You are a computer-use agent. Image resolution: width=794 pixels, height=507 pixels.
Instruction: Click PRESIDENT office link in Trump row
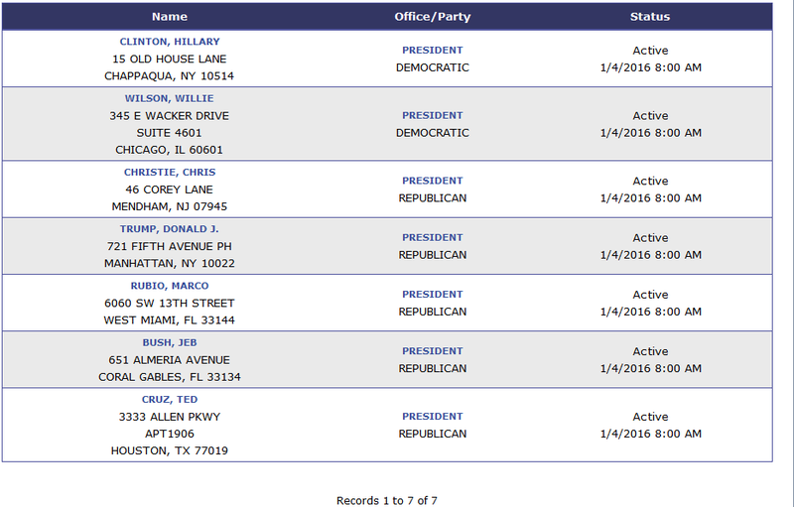coord(432,237)
